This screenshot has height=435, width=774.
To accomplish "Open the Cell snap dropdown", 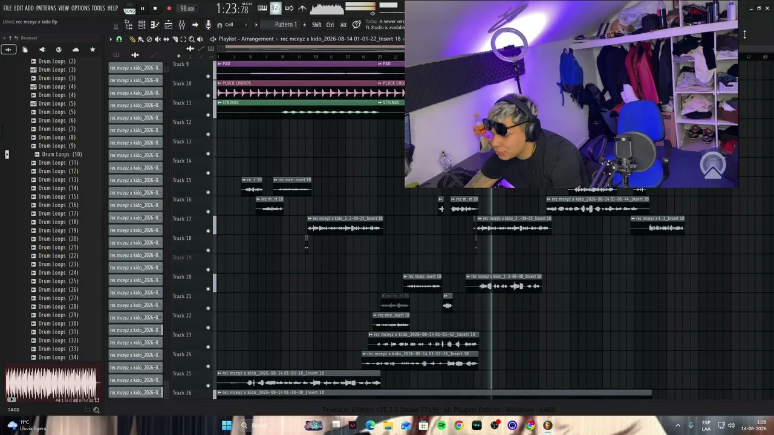I will point(238,25).
